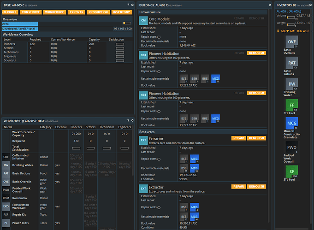
Task: Sort inventory by AMT amount
Action: (x=293, y=31)
